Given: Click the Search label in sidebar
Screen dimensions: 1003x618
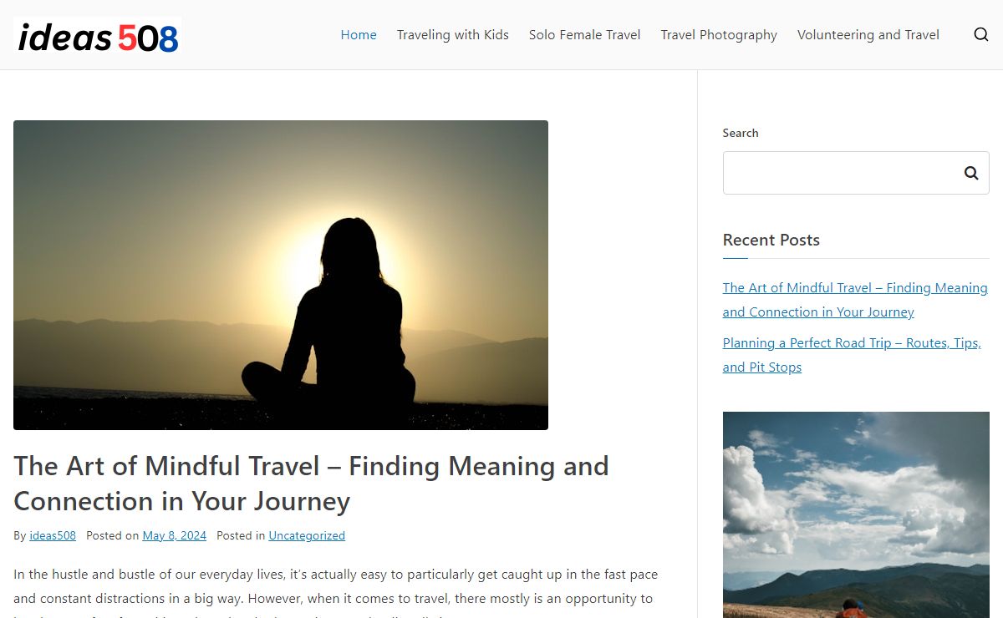Looking at the screenshot, I should click(741, 133).
